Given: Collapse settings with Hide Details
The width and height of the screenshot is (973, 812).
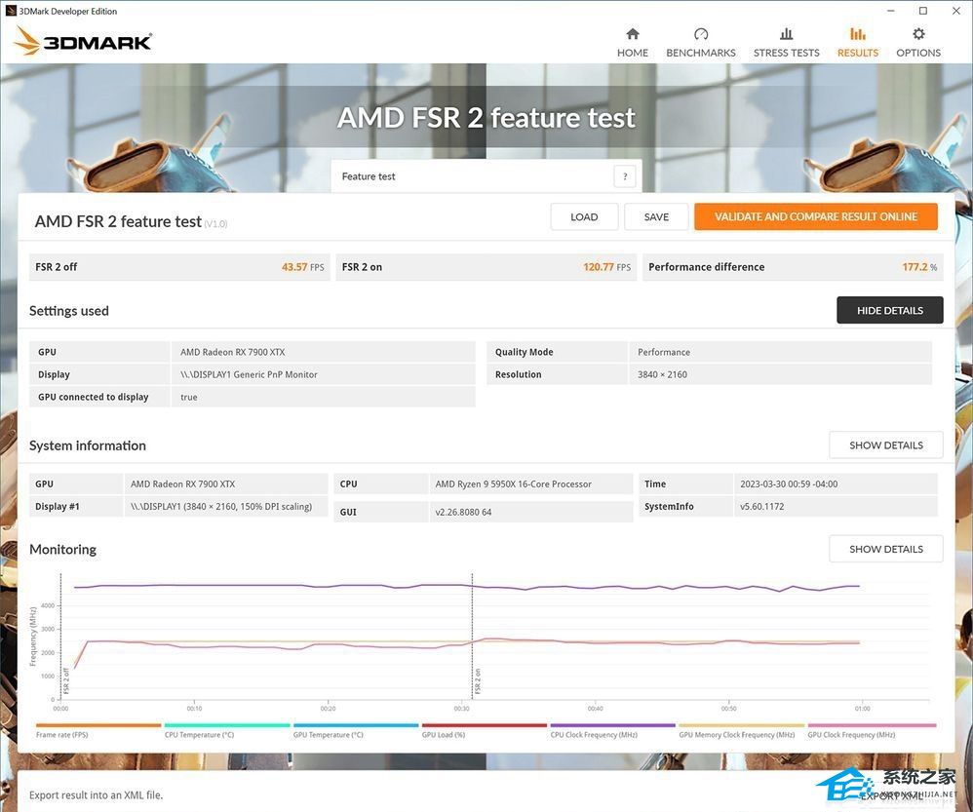Looking at the screenshot, I should coord(889,310).
